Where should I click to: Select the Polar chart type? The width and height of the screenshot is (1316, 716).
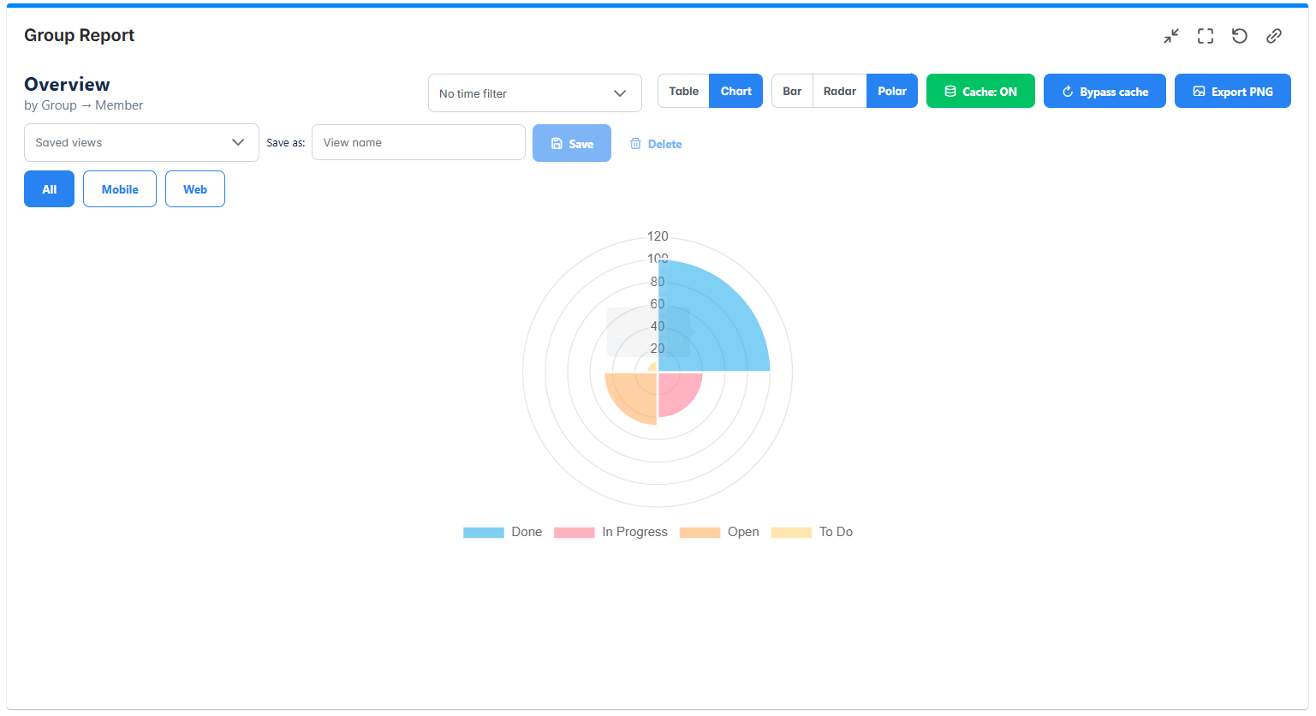click(892, 91)
